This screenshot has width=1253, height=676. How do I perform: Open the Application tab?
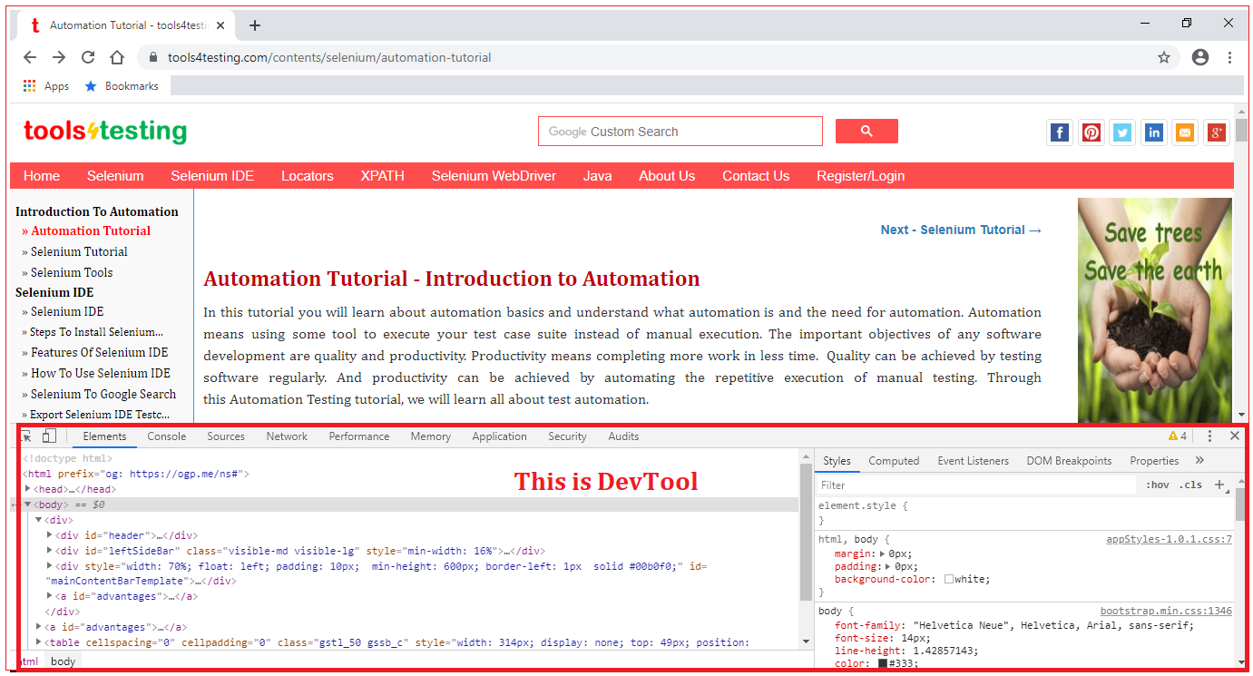click(499, 436)
